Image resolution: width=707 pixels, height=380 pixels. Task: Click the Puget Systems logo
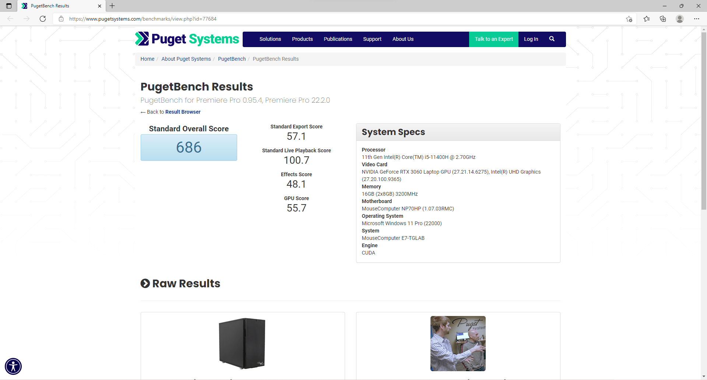pos(187,39)
